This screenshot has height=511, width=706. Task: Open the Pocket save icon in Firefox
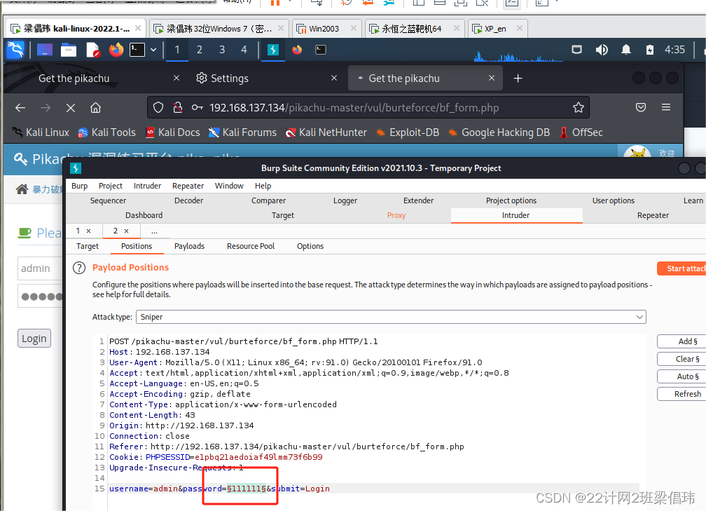point(641,107)
